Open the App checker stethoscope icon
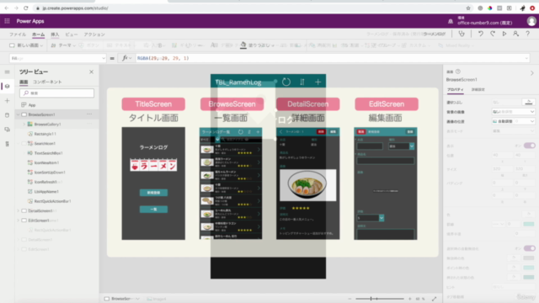 (462, 34)
